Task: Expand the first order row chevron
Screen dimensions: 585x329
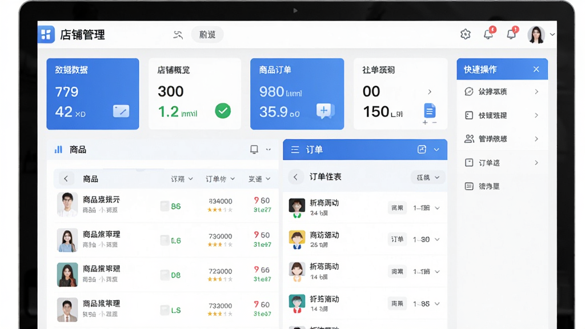Action: [437, 208]
